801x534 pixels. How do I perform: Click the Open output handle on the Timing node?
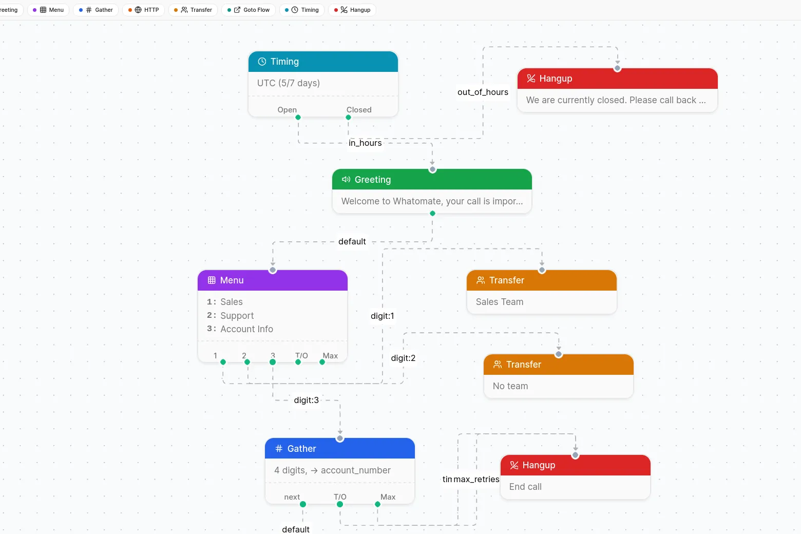pos(298,118)
